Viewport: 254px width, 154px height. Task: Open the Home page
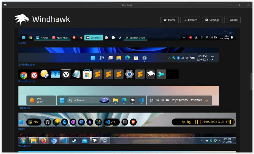click(169, 20)
